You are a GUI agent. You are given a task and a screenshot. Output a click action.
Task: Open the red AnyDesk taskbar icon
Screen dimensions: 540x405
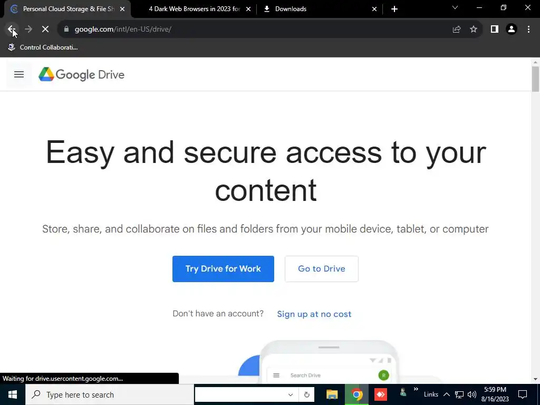pyautogui.click(x=381, y=394)
